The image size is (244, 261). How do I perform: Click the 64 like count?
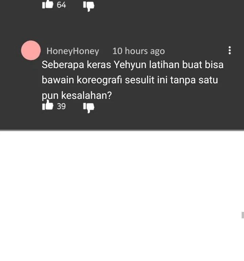[x=61, y=5]
